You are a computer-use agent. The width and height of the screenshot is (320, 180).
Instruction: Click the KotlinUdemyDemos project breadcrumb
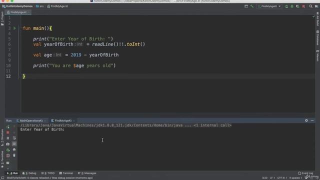click(x=17, y=6)
